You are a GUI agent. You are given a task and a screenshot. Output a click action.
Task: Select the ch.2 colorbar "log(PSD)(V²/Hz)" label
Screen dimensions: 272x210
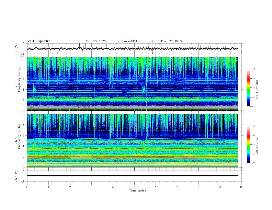coord(257,146)
